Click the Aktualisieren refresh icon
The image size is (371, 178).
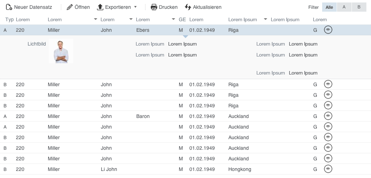(x=188, y=7)
